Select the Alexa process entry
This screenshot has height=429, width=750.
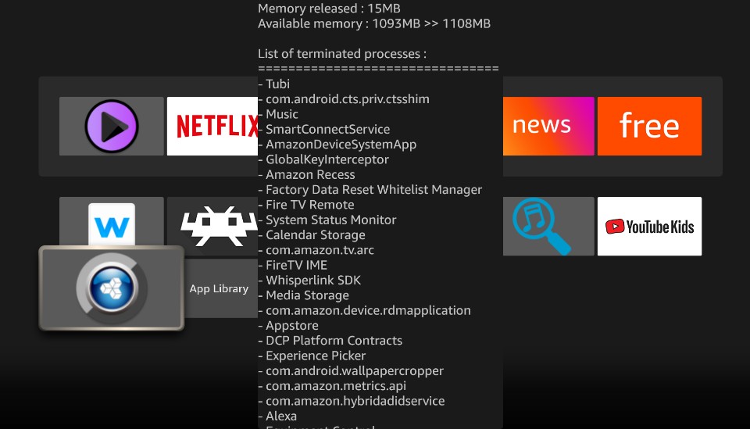pyautogui.click(x=277, y=416)
